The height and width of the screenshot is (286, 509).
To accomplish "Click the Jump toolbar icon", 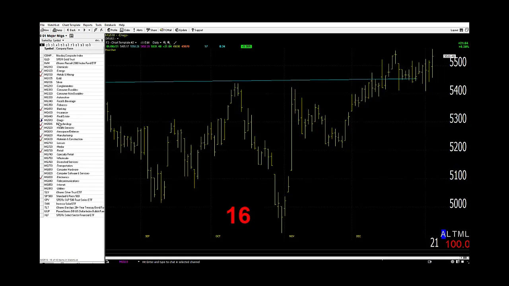I will [x=58, y=30].
